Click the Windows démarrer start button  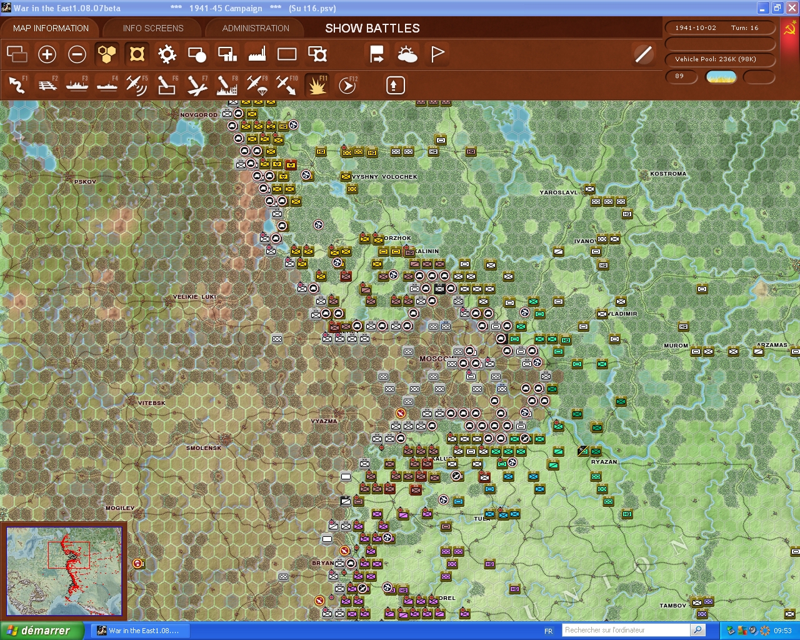(x=41, y=631)
